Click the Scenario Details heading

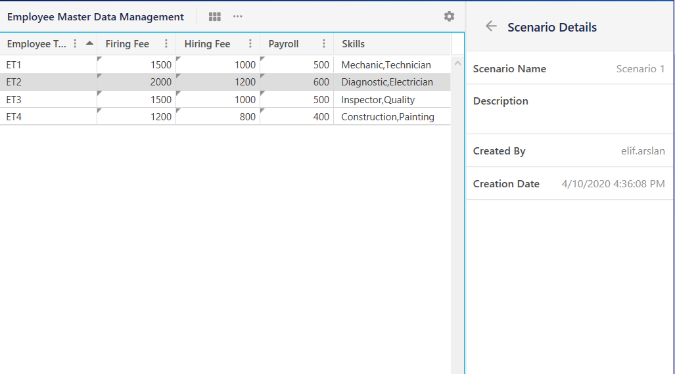[552, 27]
